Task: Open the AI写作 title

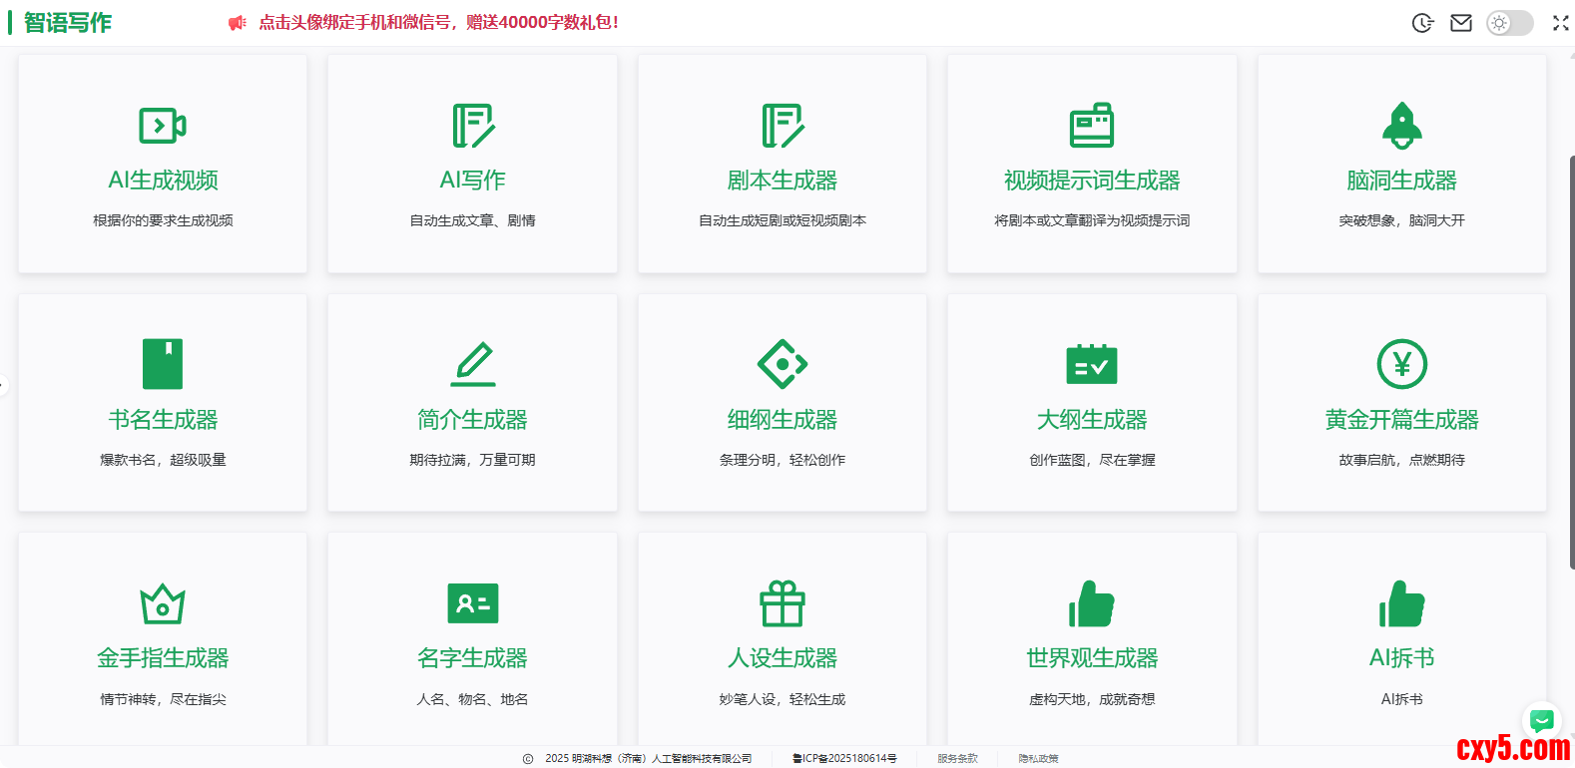Action: point(473,181)
